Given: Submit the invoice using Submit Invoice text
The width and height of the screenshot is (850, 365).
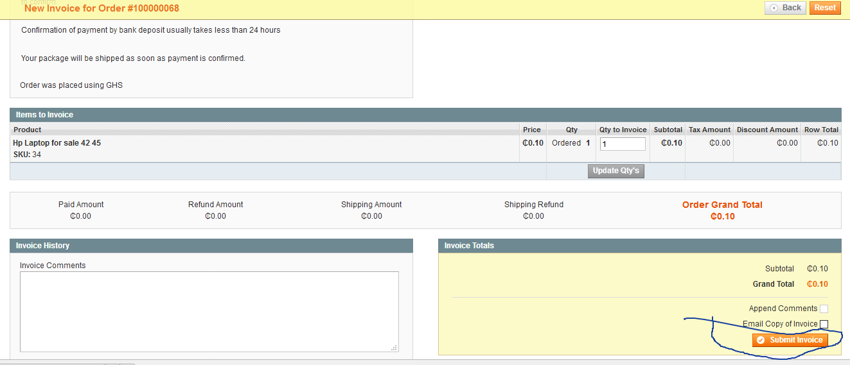Looking at the screenshot, I should (796, 340).
